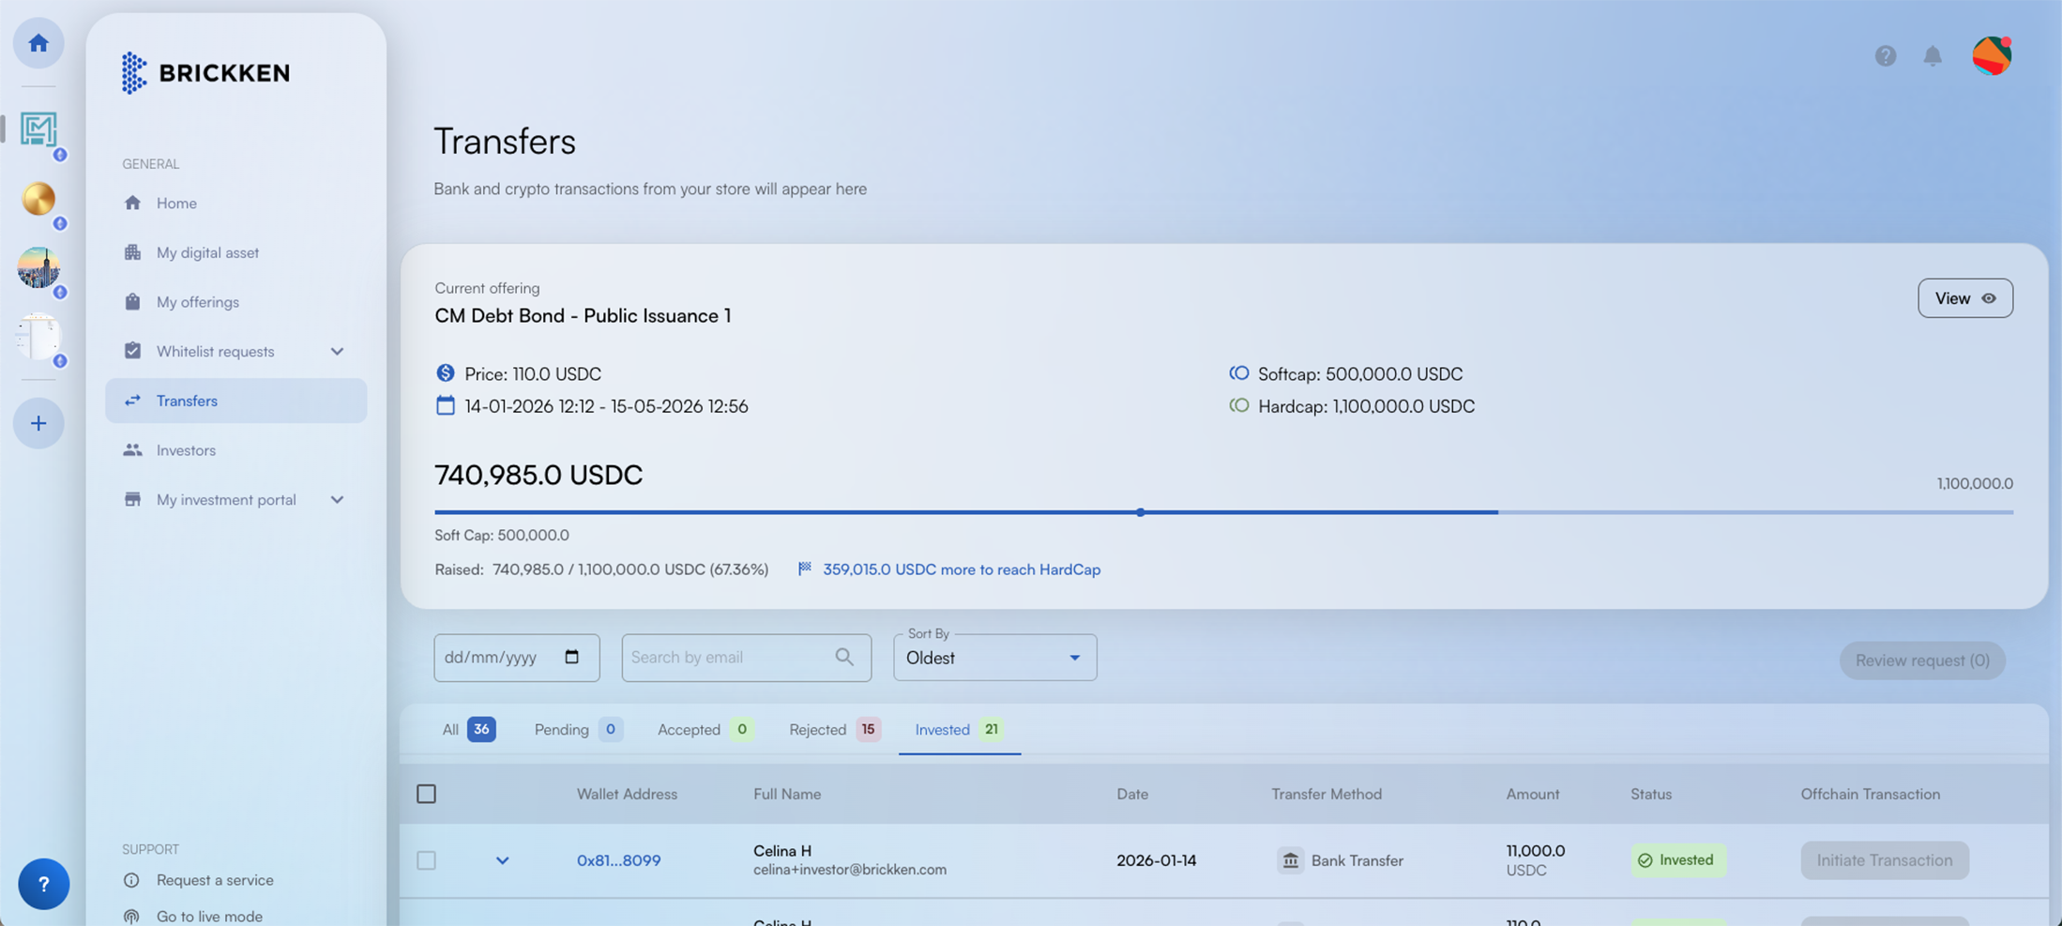Click the Go to live mode signal icon
Viewport: 2062px width, 926px height.
pyautogui.click(x=131, y=917)
